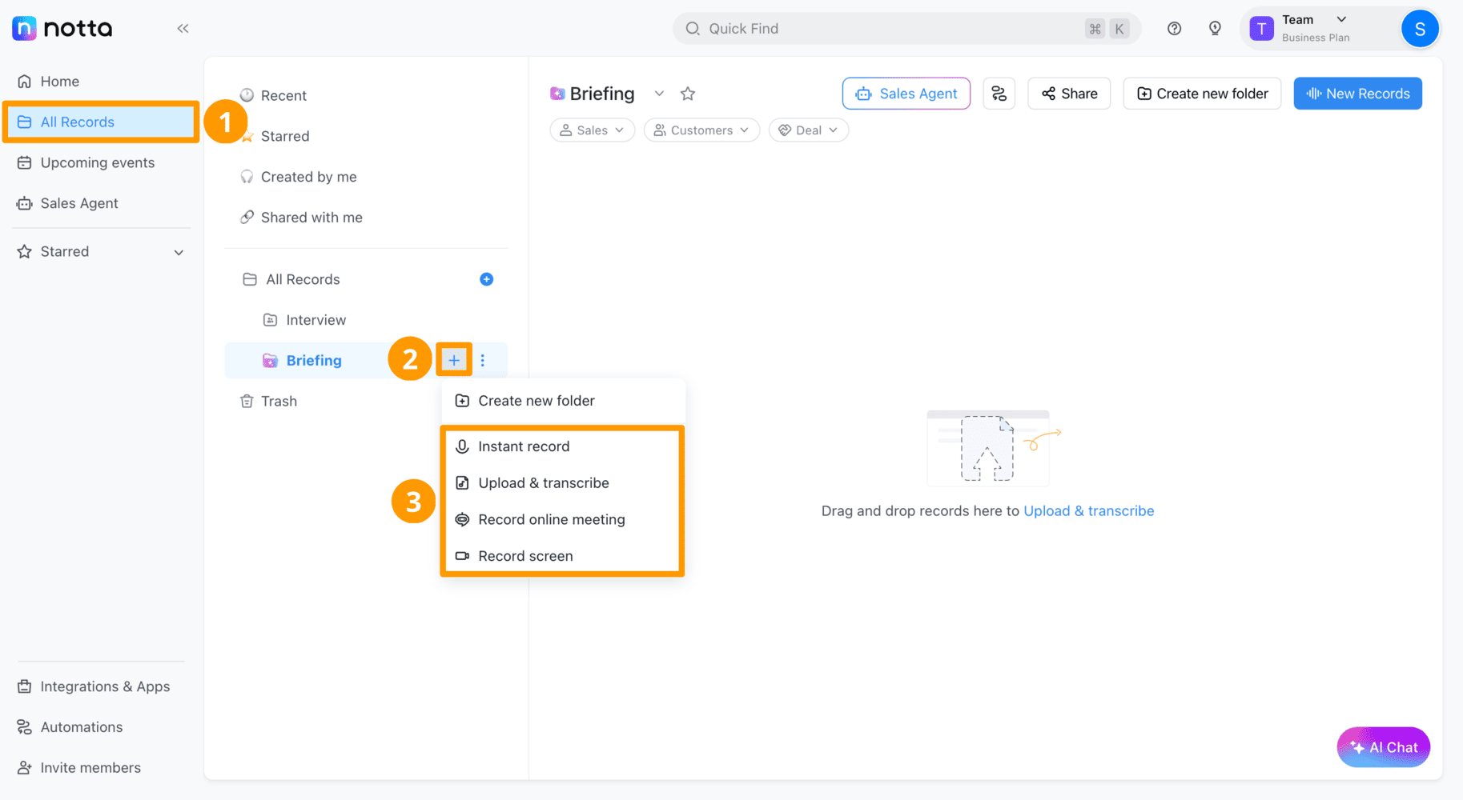Open the help question mark icon
The height and width of the screenshot is (800, 1463).
click(x=1174, y=29)
